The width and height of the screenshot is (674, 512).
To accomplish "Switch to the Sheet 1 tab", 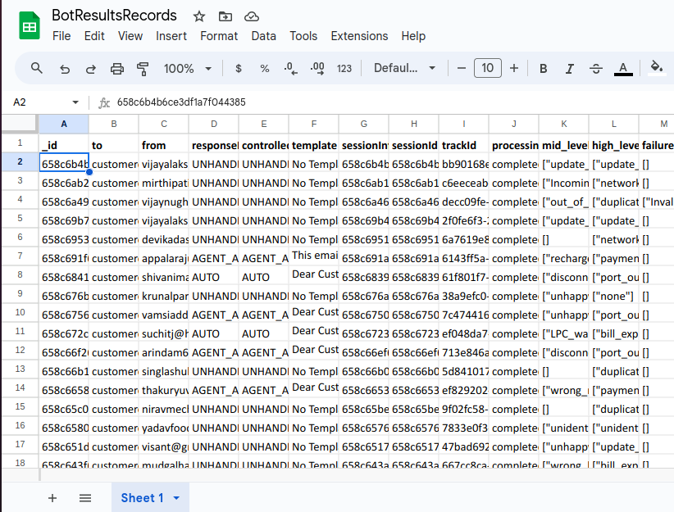I will [143, 497].
